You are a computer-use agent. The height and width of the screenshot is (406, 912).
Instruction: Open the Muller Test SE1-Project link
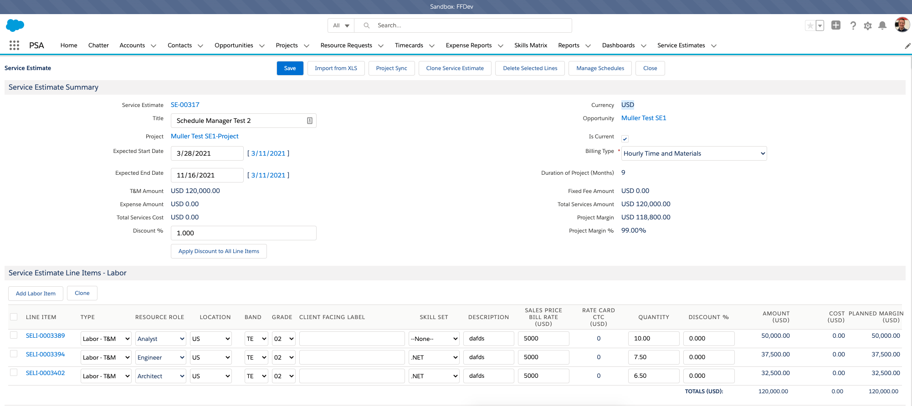pos(205,136)
